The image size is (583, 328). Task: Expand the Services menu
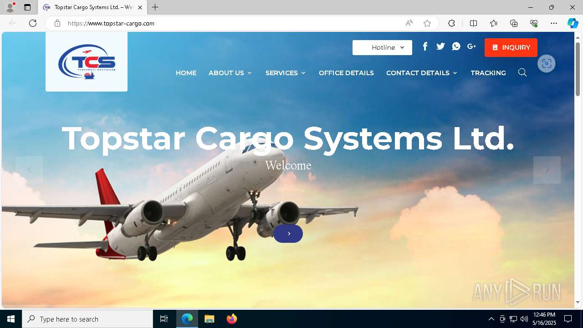click(x=286, y=73)
